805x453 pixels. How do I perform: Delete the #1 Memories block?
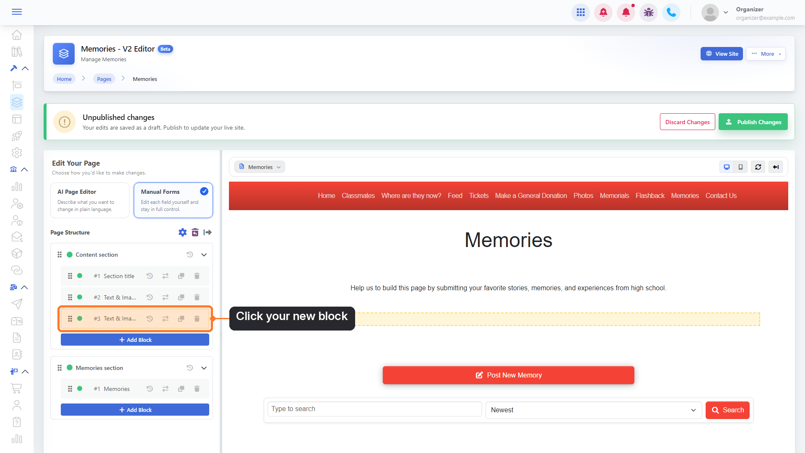pyautogui.click(x=197, y=389)
